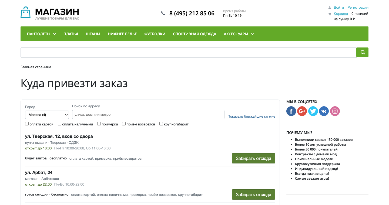389x205 pixels.
Task: Click the text Круглосуточная поддержка
Action: click(x=317, y=164)
